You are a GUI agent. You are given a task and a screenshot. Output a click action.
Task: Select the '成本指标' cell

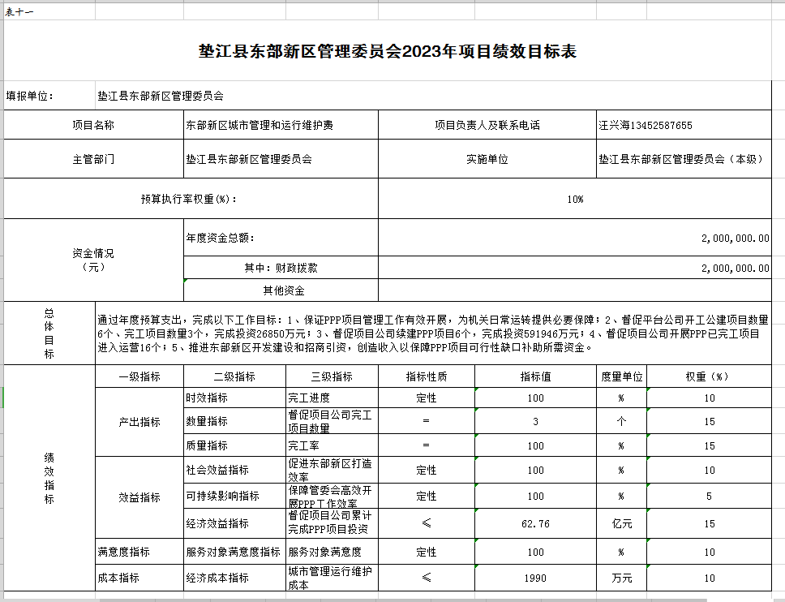pos(139,578)
